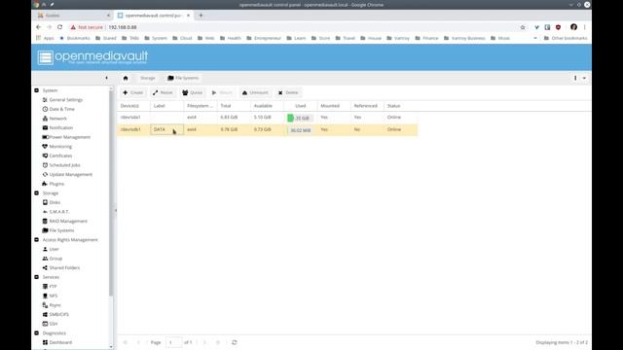Click the home icon in breadcrumb bar
The image size is (623, 350).
tap(126, 78)
